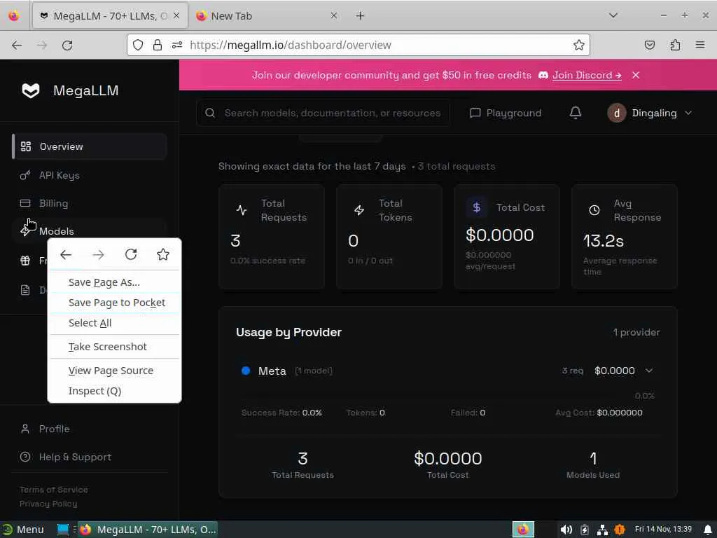Choose Take Screenshot in context menu

114,347
